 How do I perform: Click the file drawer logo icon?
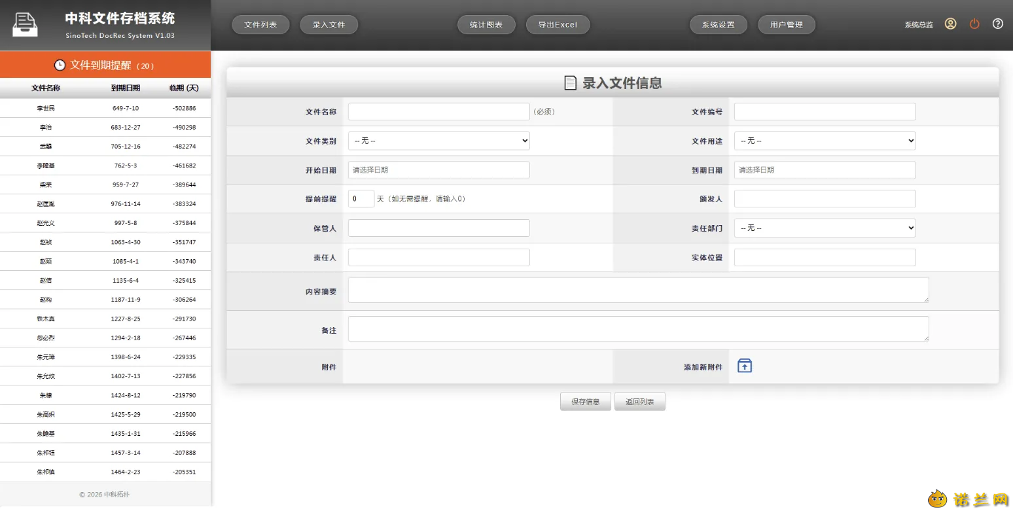pyautogui.click(x=26, y=25)
